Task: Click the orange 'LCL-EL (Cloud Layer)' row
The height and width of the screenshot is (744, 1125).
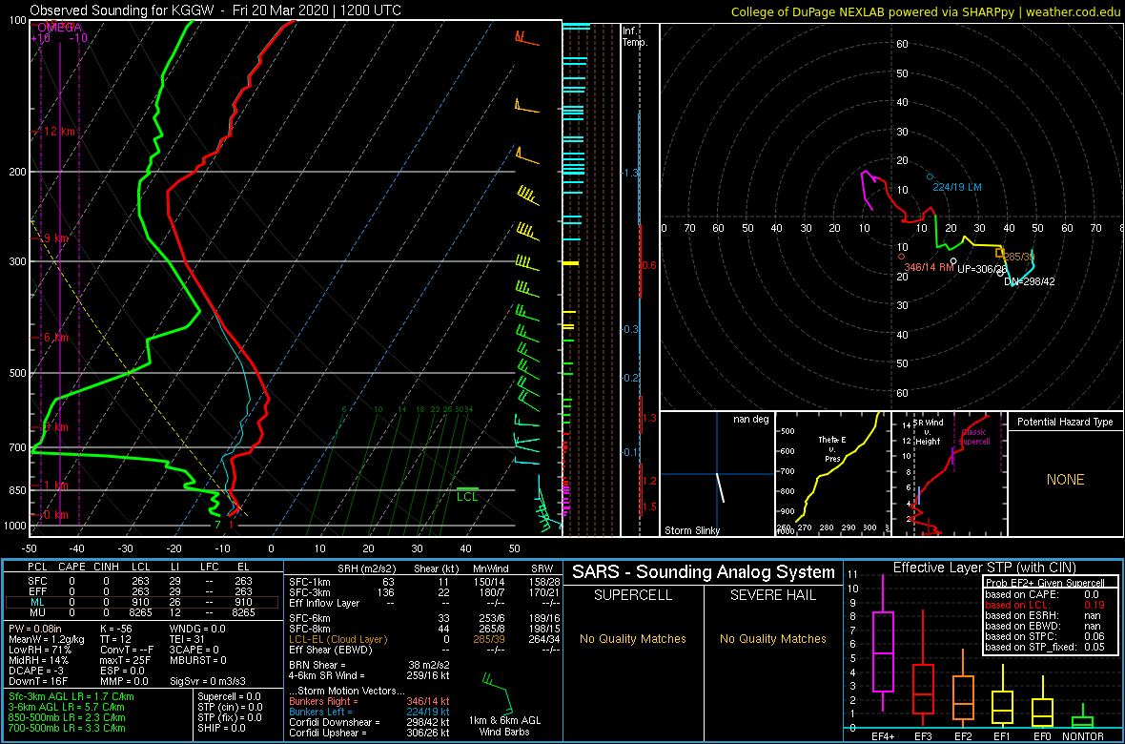Action: [x=422, y=641]
